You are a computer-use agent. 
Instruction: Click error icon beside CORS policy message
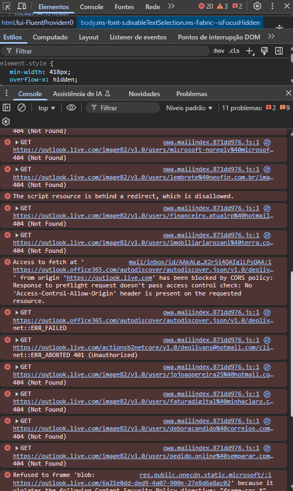[8, 262]
